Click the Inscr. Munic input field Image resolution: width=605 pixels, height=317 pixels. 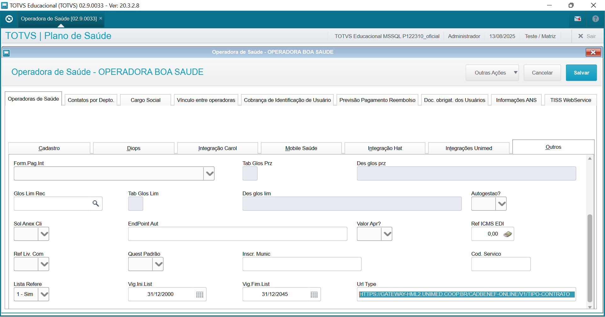click(302, 264)
